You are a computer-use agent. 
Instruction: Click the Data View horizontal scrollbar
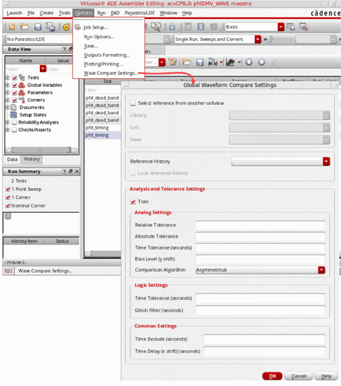point(41,150)
